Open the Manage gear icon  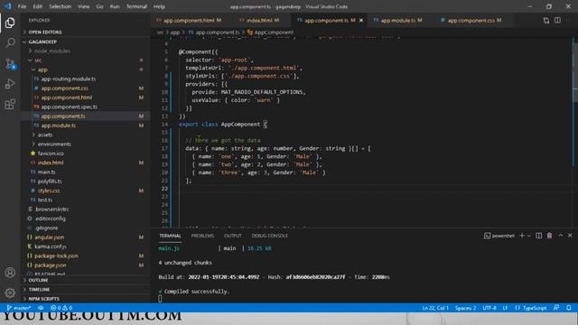click(10, 292)
